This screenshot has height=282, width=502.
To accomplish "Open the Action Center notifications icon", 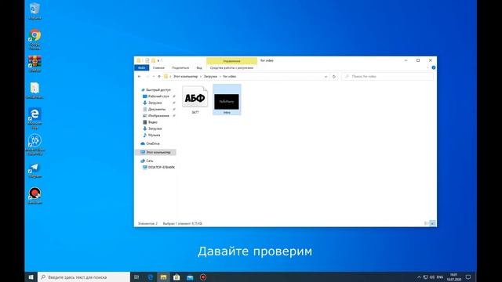I will point(468,277).
